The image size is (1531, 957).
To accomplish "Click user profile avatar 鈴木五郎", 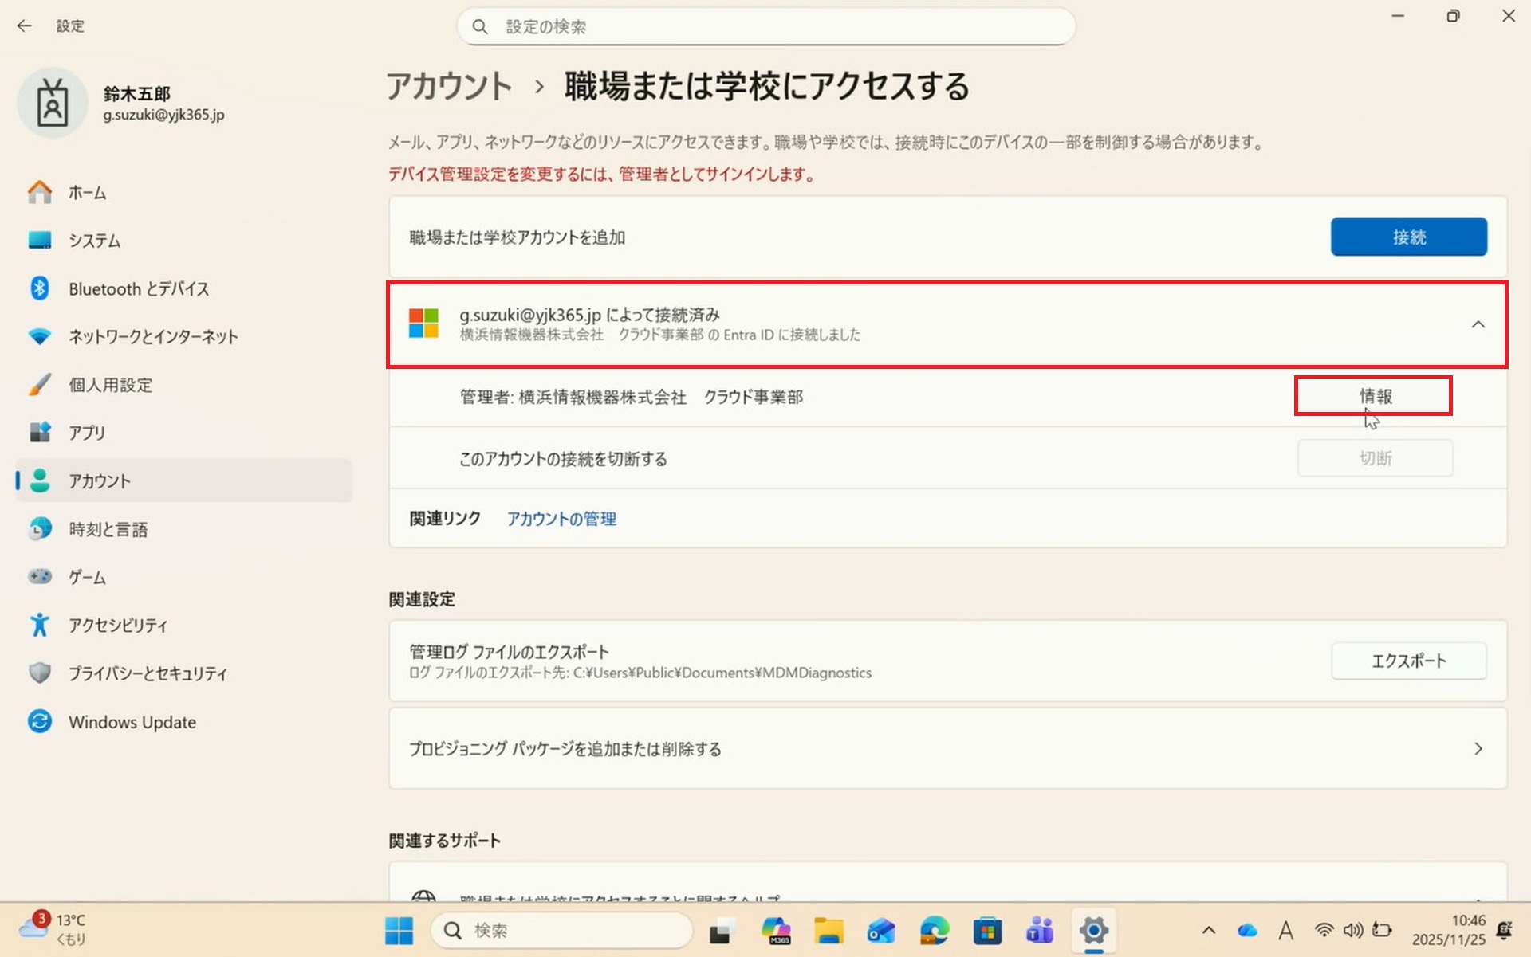I will [53, 104].
